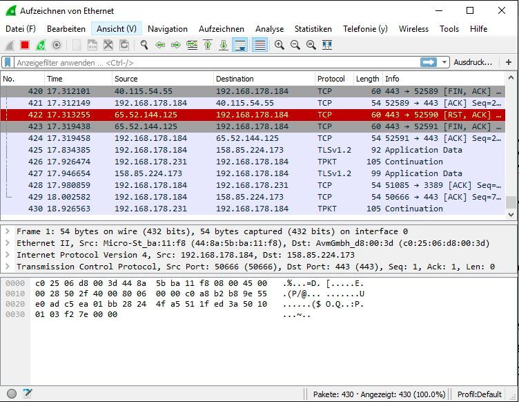Click the Ausdruck... expression button
This screenshot has height=402, width=519.
(473, 62)
